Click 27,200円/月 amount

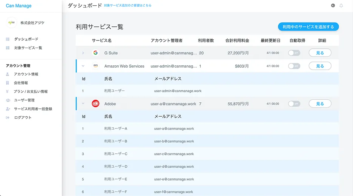pos(238,53)
